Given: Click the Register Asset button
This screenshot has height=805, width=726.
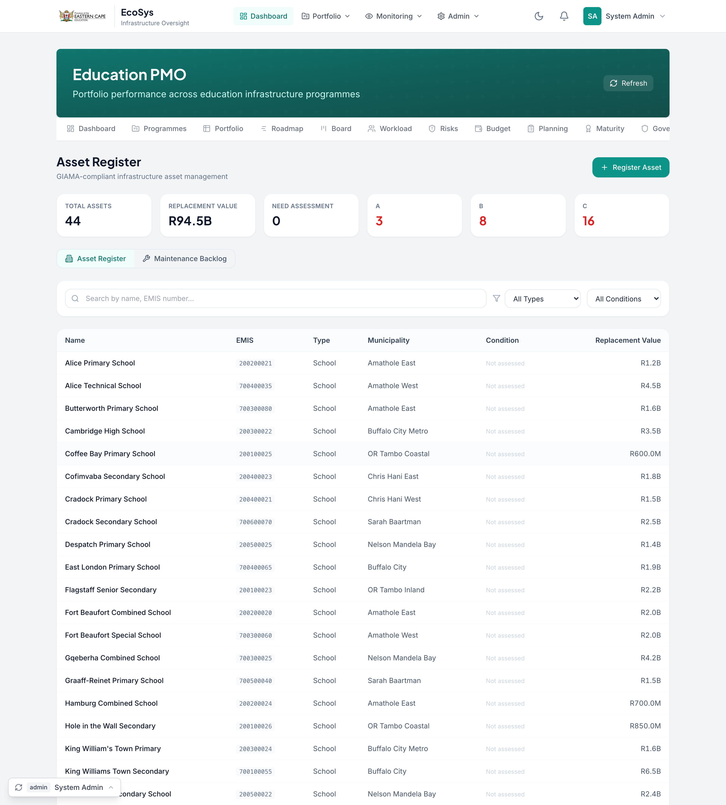Looking at the screenshot, I should pyautogui.click(x=630, y=167).
